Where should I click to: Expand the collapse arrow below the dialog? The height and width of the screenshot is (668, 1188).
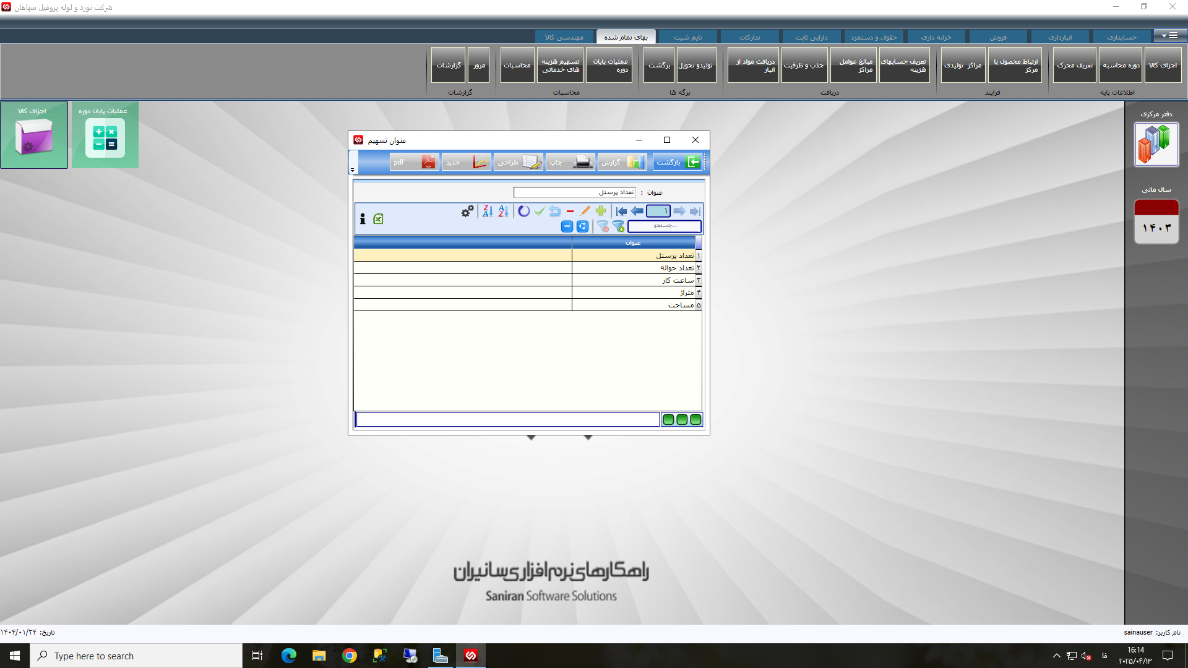click(x=530, y=437)
